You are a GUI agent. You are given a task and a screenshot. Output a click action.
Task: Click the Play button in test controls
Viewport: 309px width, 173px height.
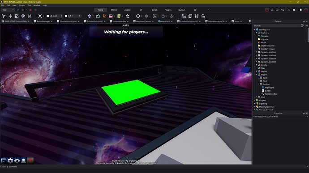coord(18,10)
